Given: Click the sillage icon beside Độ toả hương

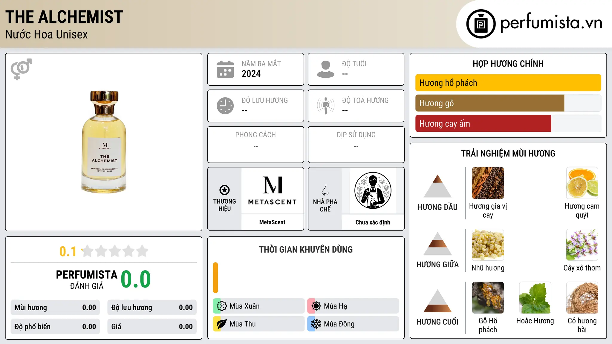Looking at the screenshot, I should 326,106.
